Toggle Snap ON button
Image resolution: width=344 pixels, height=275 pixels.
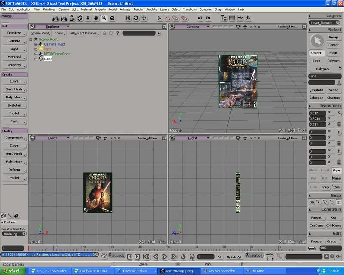(312, 202)
